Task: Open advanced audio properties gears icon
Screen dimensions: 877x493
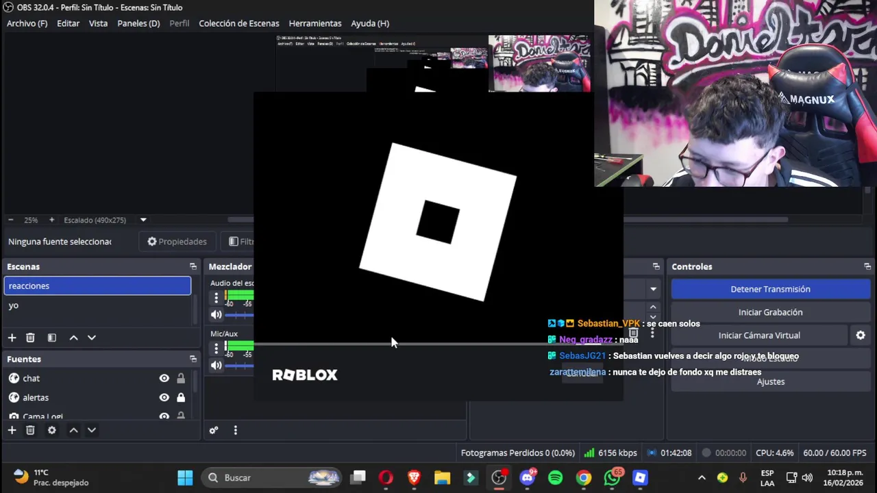Action: pyautogui.click(x=214, y=430)
